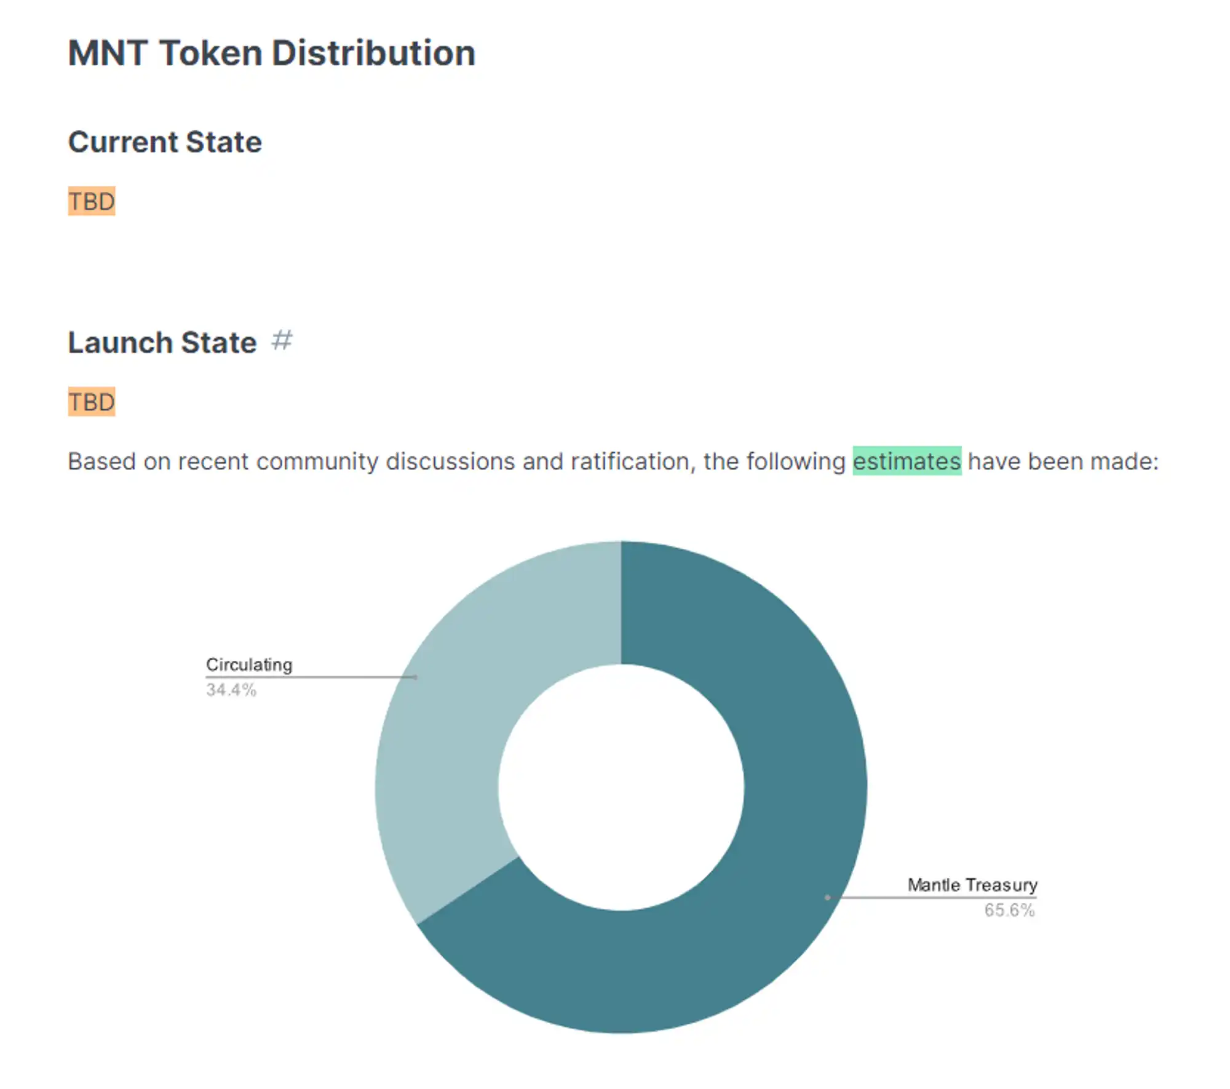Click the TBD highlight under Launch State
Image resolution: width=1230 pixels, height=1089 pixels.
point(92,402)
